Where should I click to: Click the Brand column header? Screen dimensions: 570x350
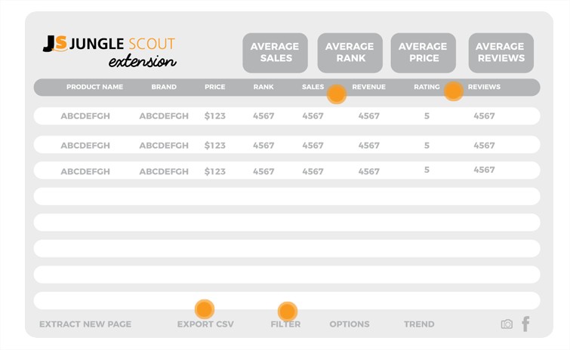(x=164, y=87)
